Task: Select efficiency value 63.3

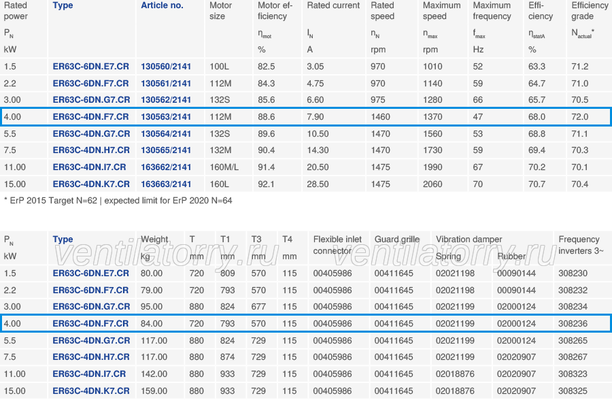Action: [537, 67]
